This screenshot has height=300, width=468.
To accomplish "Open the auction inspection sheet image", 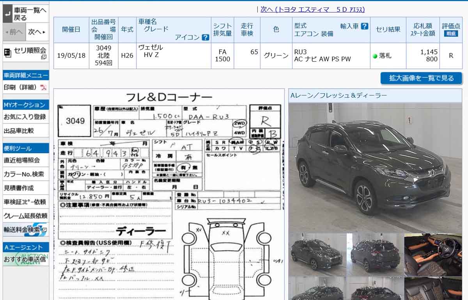I will (169, 195).
